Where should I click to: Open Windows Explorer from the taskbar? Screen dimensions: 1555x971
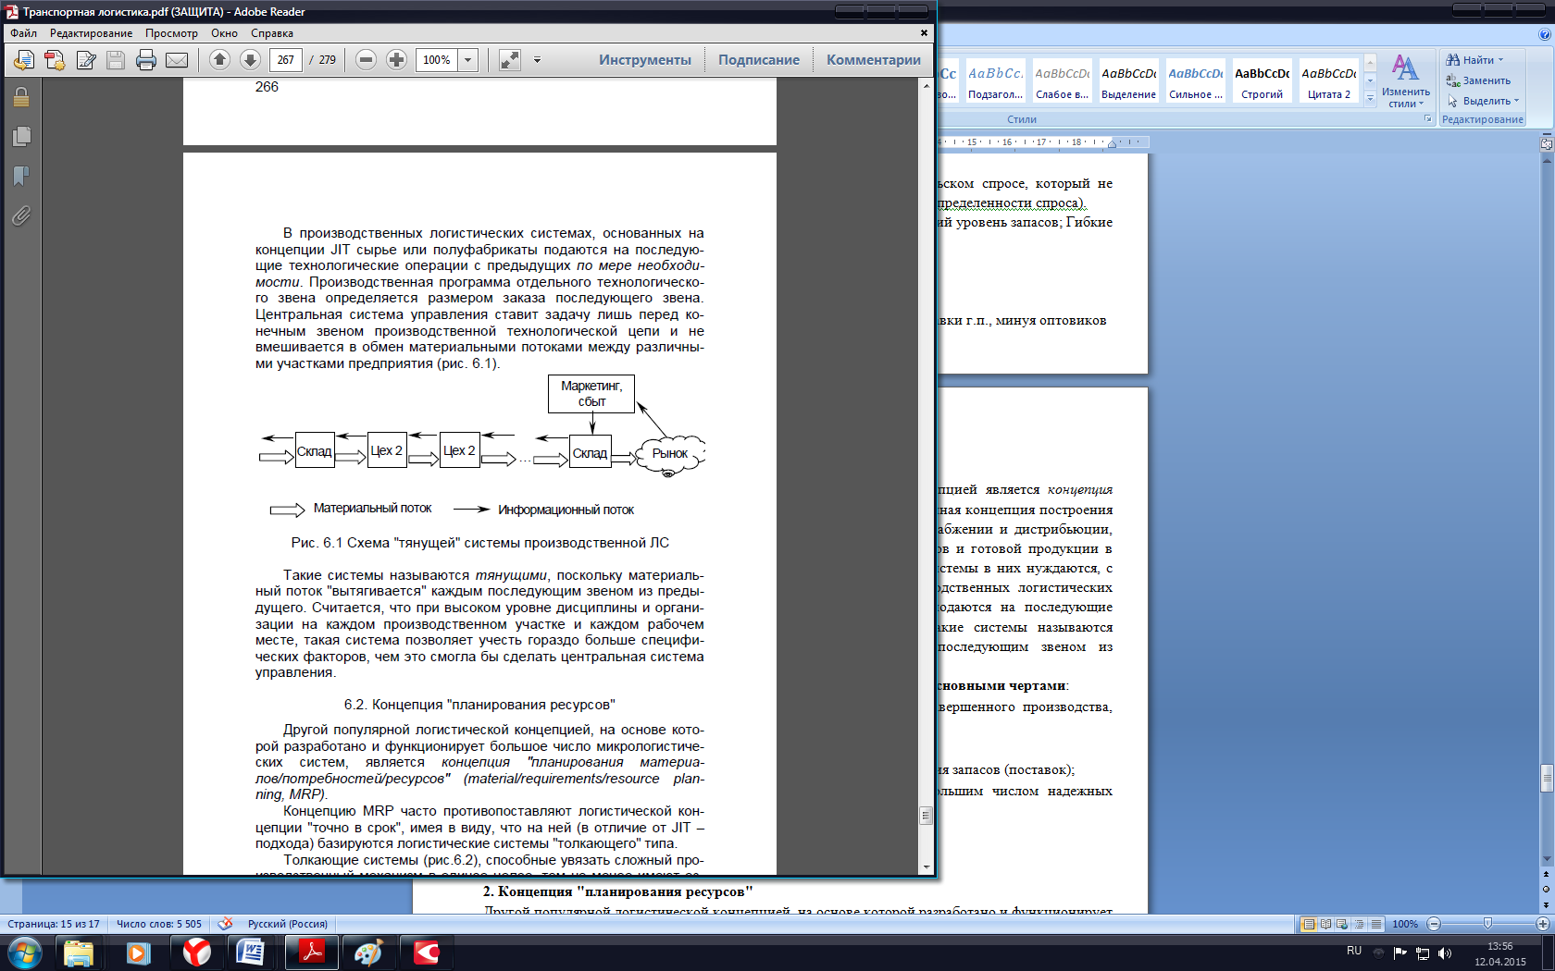click(79, 952)
